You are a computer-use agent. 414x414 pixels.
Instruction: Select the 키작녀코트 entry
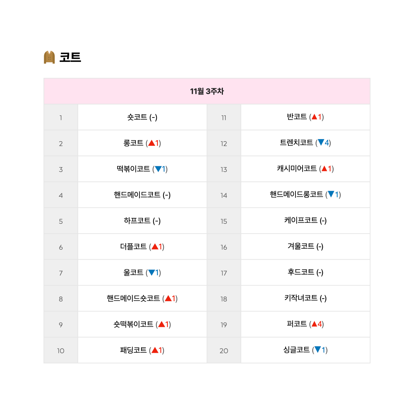(x=301, y=298)
